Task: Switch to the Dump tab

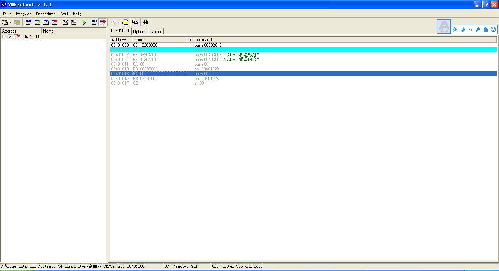Action: [156, 31]
